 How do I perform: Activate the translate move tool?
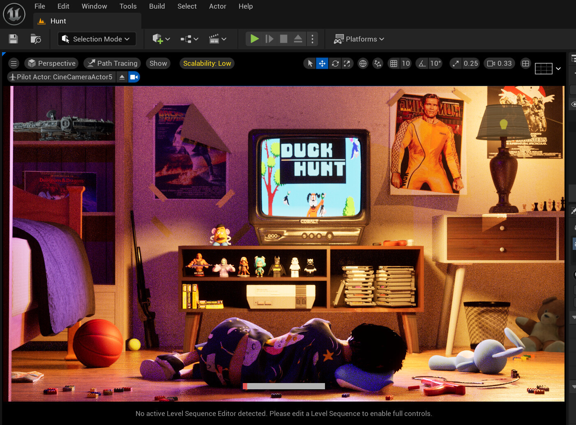tap(322, 63)
